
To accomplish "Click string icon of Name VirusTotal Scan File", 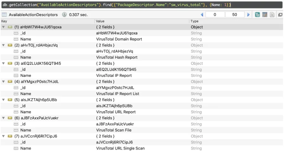I will click(x=16, y=130).
